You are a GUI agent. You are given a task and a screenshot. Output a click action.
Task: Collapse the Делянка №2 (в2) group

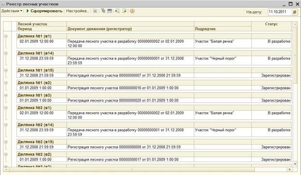click(6, 154)
